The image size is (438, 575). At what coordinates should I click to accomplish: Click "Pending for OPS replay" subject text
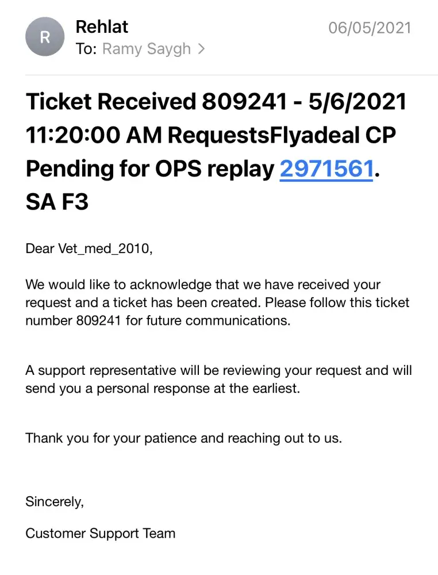click(149, 168)
